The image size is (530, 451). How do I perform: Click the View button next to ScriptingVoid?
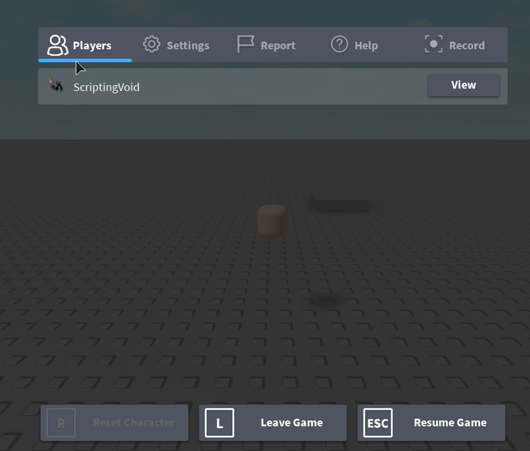[463, 85]
